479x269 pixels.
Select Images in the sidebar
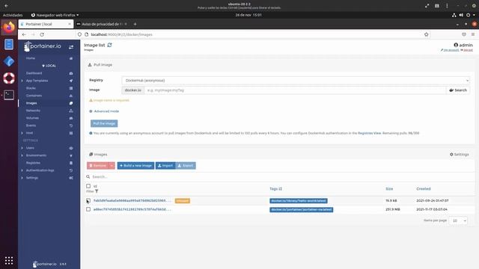coord(31,103)
